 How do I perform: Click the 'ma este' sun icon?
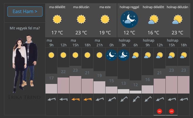105,20
